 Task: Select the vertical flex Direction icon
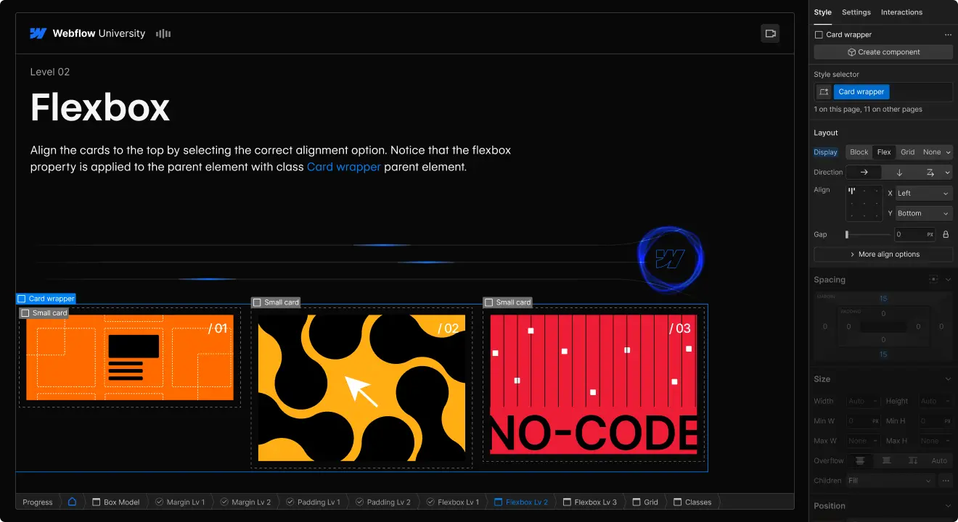pyautogui.click(x=898, y=172)
